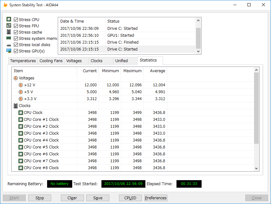The image size is (271, 204).
Task: Click the Average value 12.004
Action: coord(159,85)
